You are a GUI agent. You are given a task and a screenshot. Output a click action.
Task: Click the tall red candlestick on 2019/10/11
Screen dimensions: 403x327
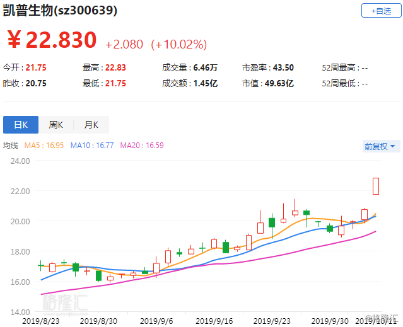[376, 186]
